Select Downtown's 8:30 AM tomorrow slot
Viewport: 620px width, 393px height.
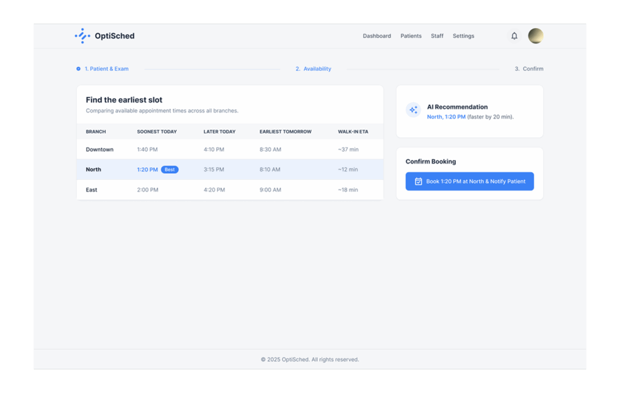click(270, 150)
